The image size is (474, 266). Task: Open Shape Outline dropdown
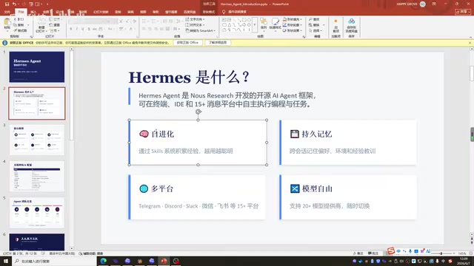pos(293,24)
